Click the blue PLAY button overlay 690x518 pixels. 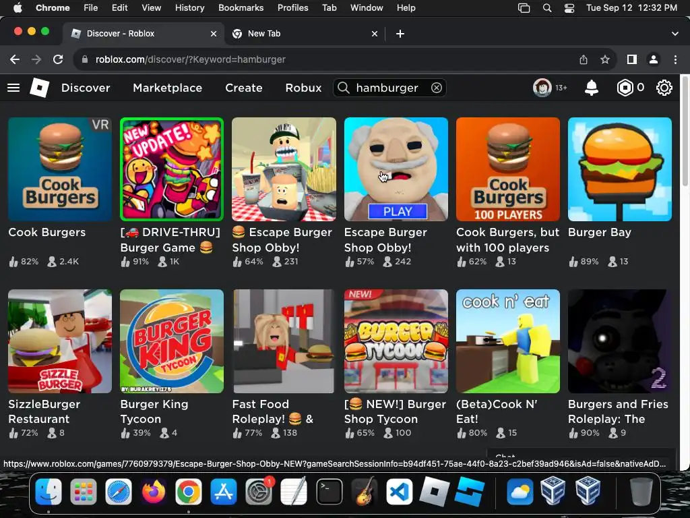tap(398, 211)
